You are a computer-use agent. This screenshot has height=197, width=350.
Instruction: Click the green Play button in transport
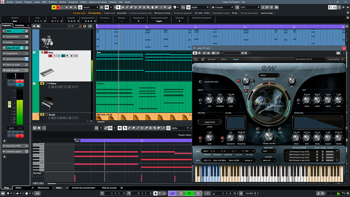[x=189, y=193]
